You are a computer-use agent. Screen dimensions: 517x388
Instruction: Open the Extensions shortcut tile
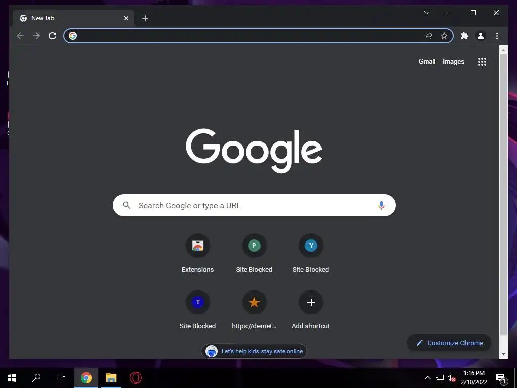(x=197, y=254)
